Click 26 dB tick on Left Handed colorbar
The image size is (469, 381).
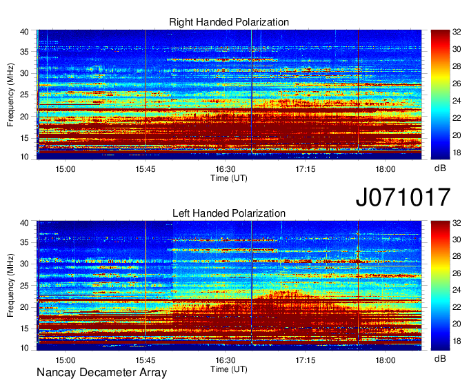pyautogui.click(x=457, y=273)
